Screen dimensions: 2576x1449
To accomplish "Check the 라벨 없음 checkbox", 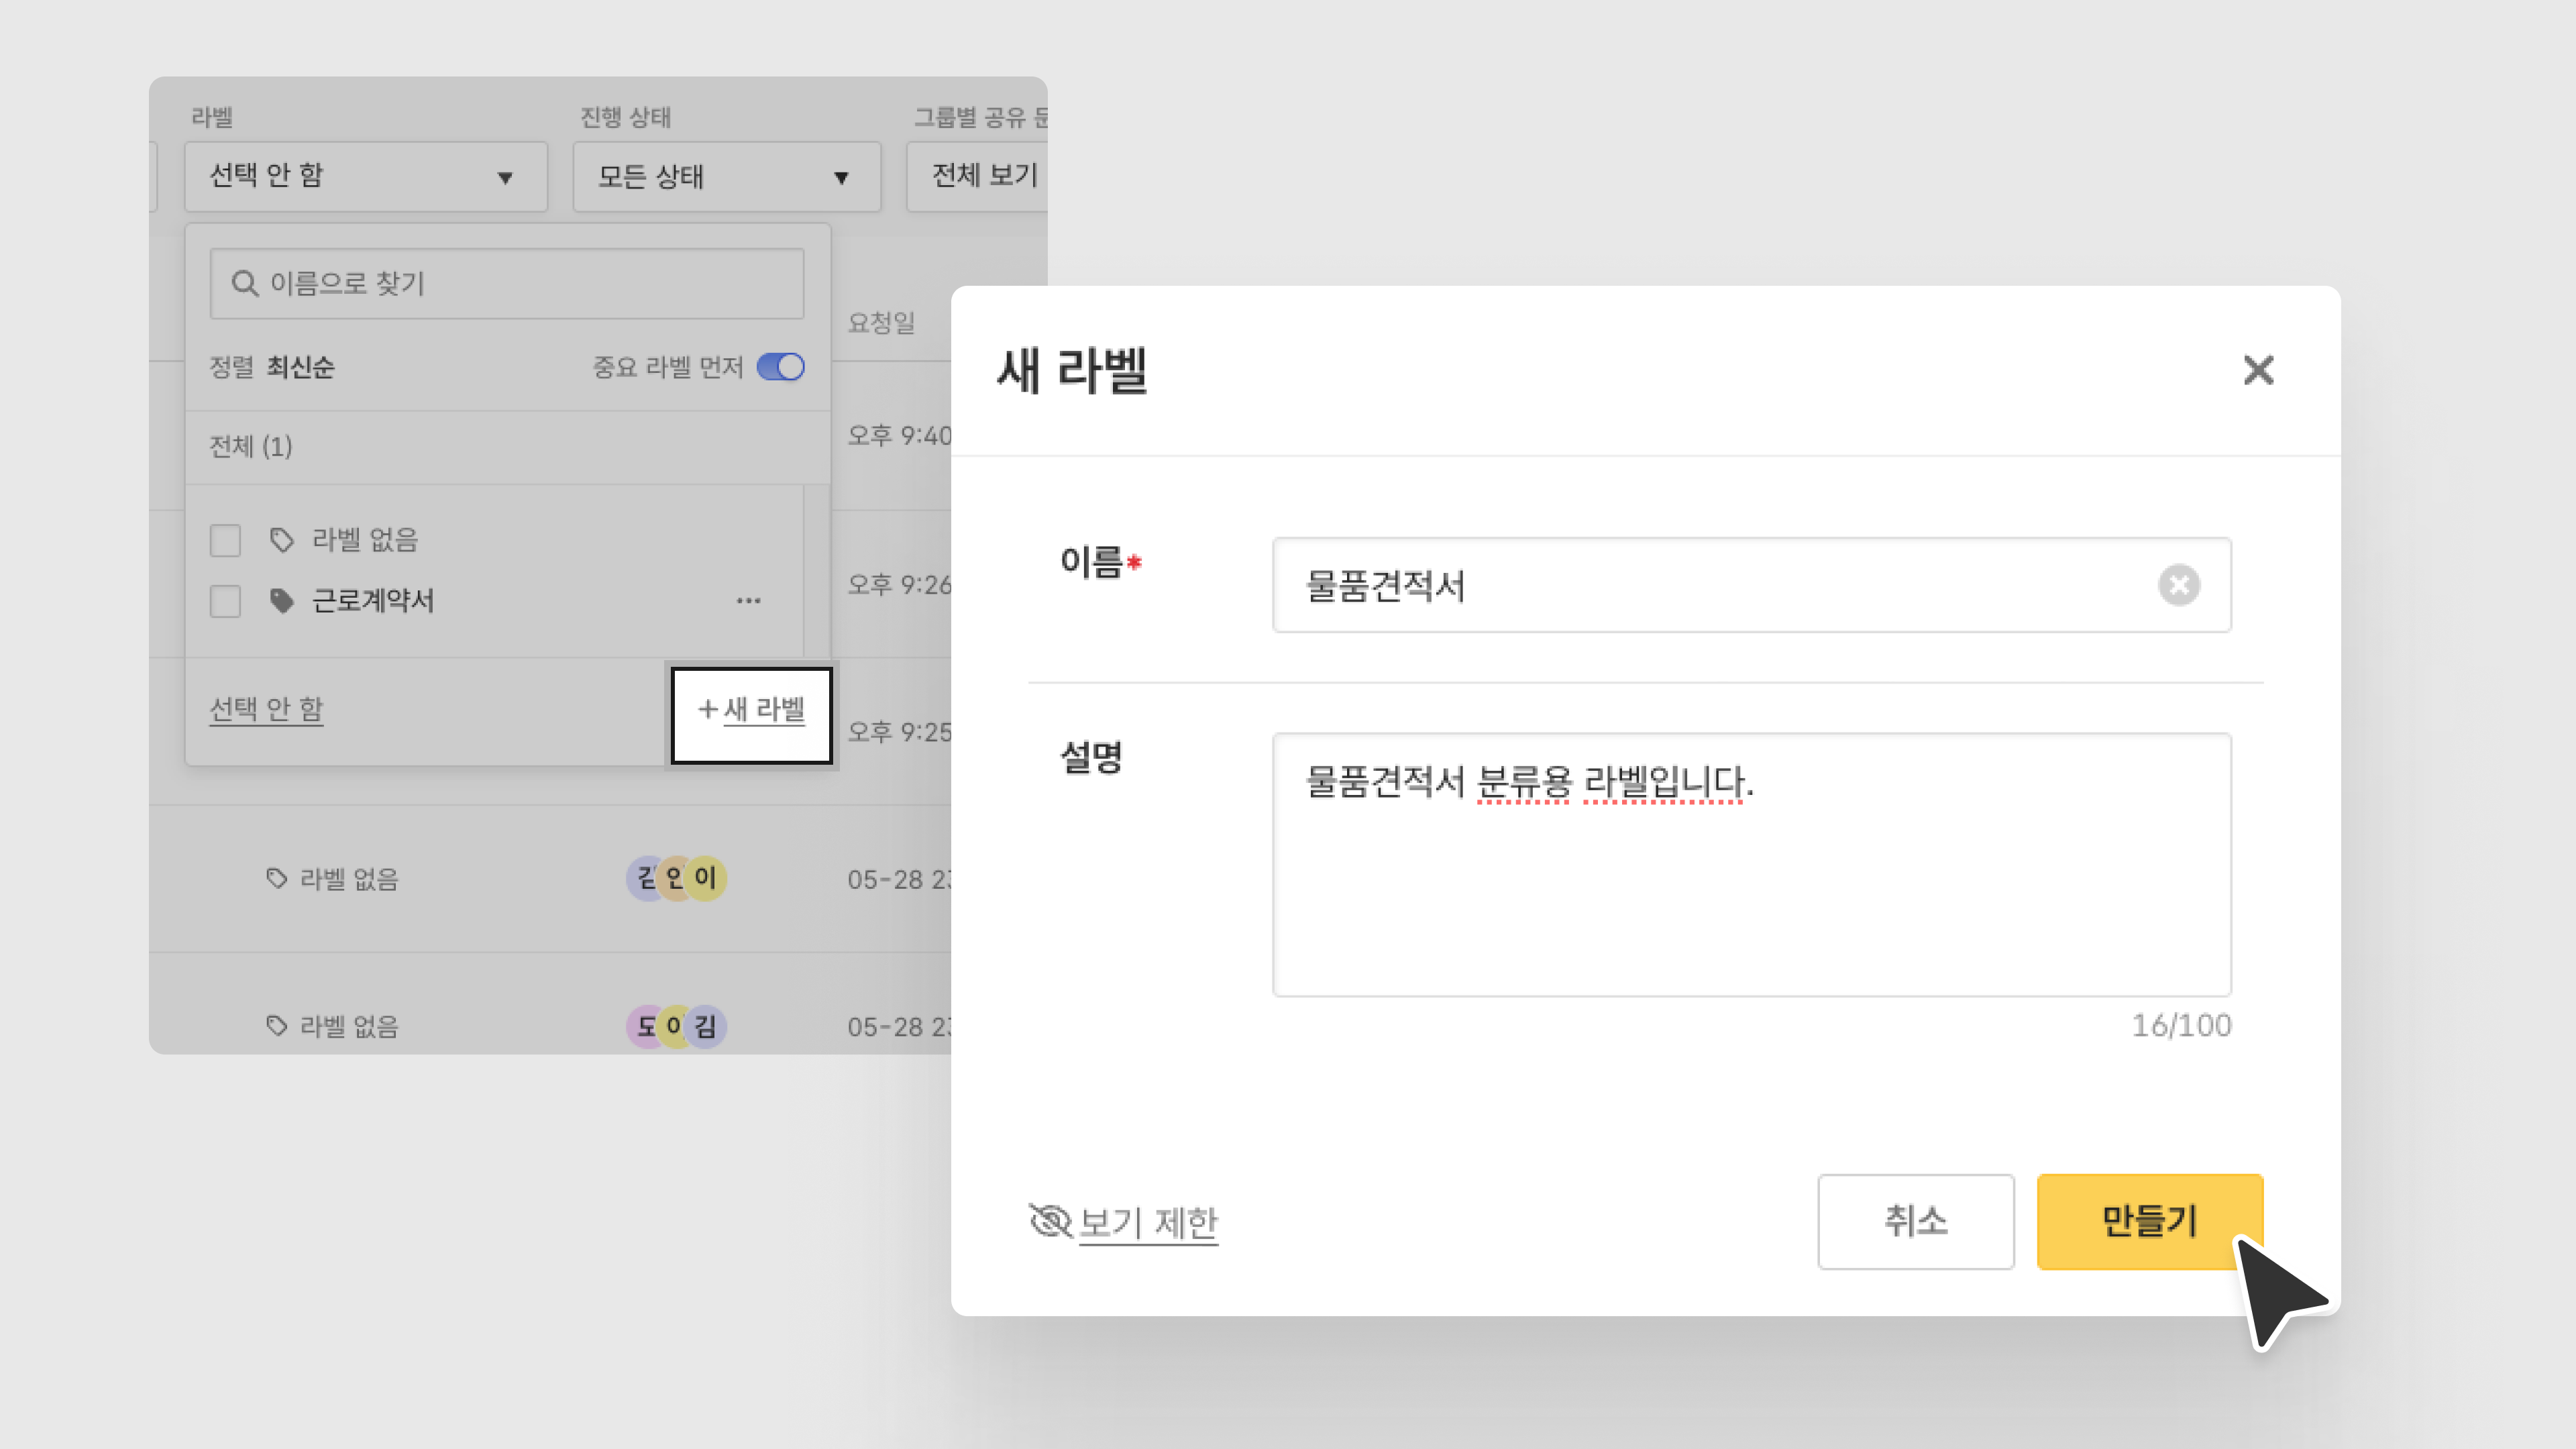I will tap(225, 541).
